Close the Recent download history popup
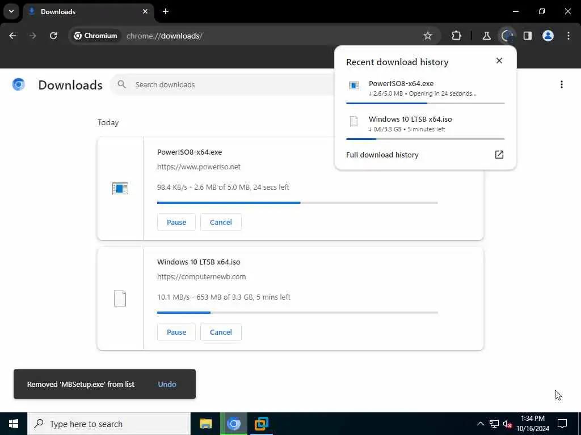The width and height of the screenshot is (581, 435). (499, 61)
